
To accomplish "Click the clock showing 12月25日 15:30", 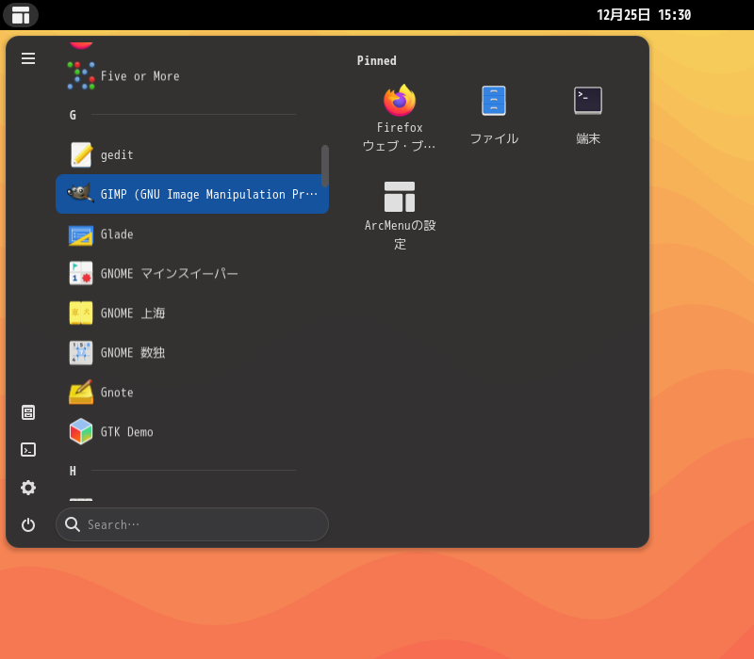I will click(644, 15).
